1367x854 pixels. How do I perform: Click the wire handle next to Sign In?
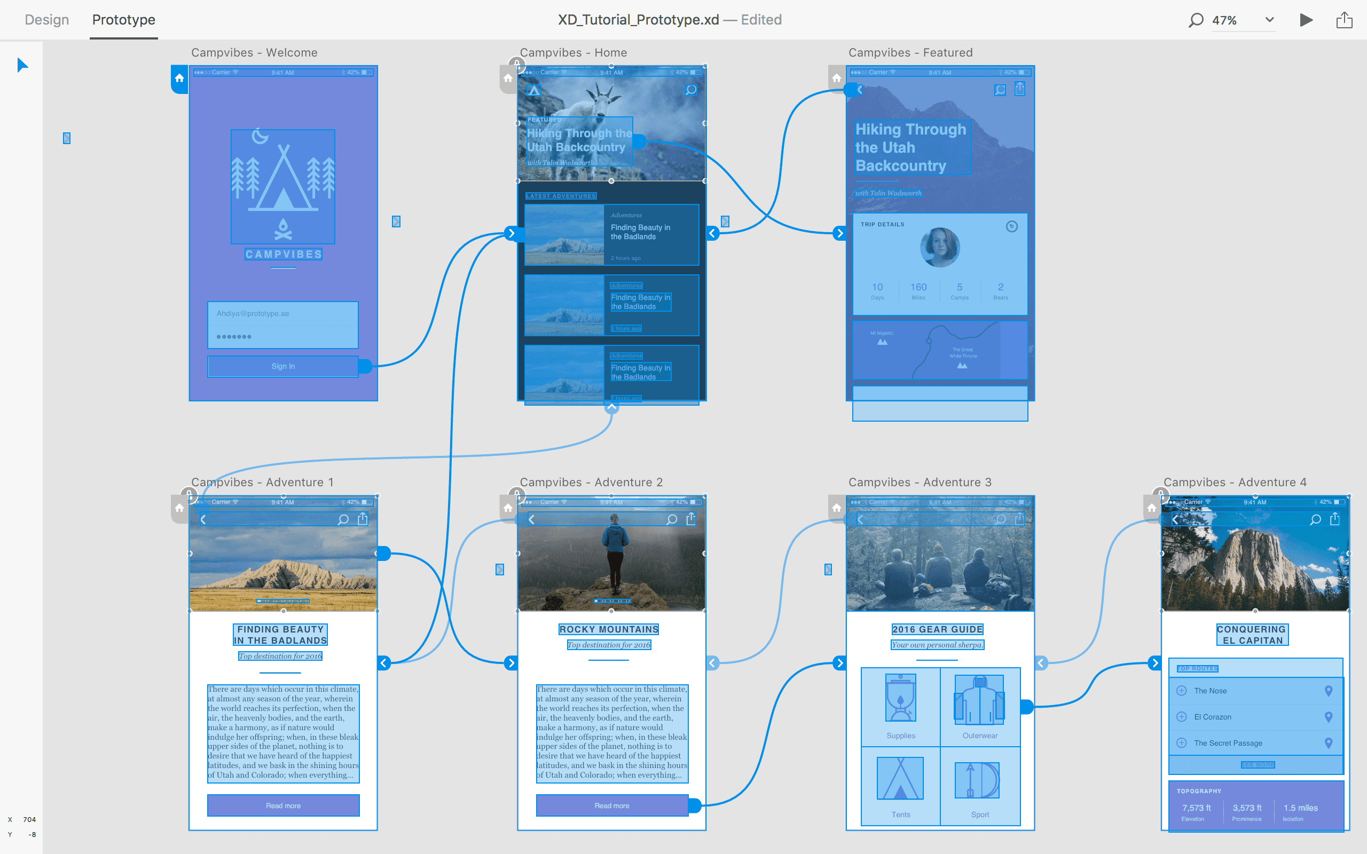365,366
